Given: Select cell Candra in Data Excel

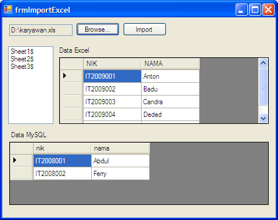Looking at the screenshot, I should (x=170, y=102).
